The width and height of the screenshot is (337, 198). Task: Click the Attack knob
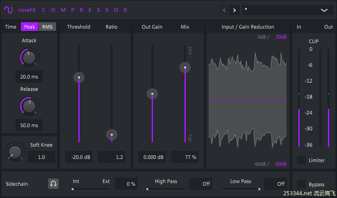click(x=29, y=57)
